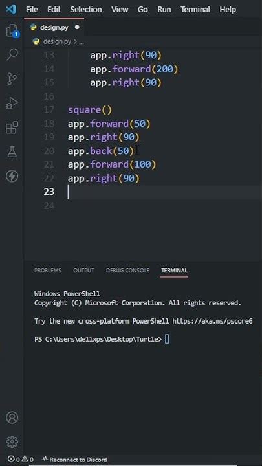Open the Search view icon

12,54
